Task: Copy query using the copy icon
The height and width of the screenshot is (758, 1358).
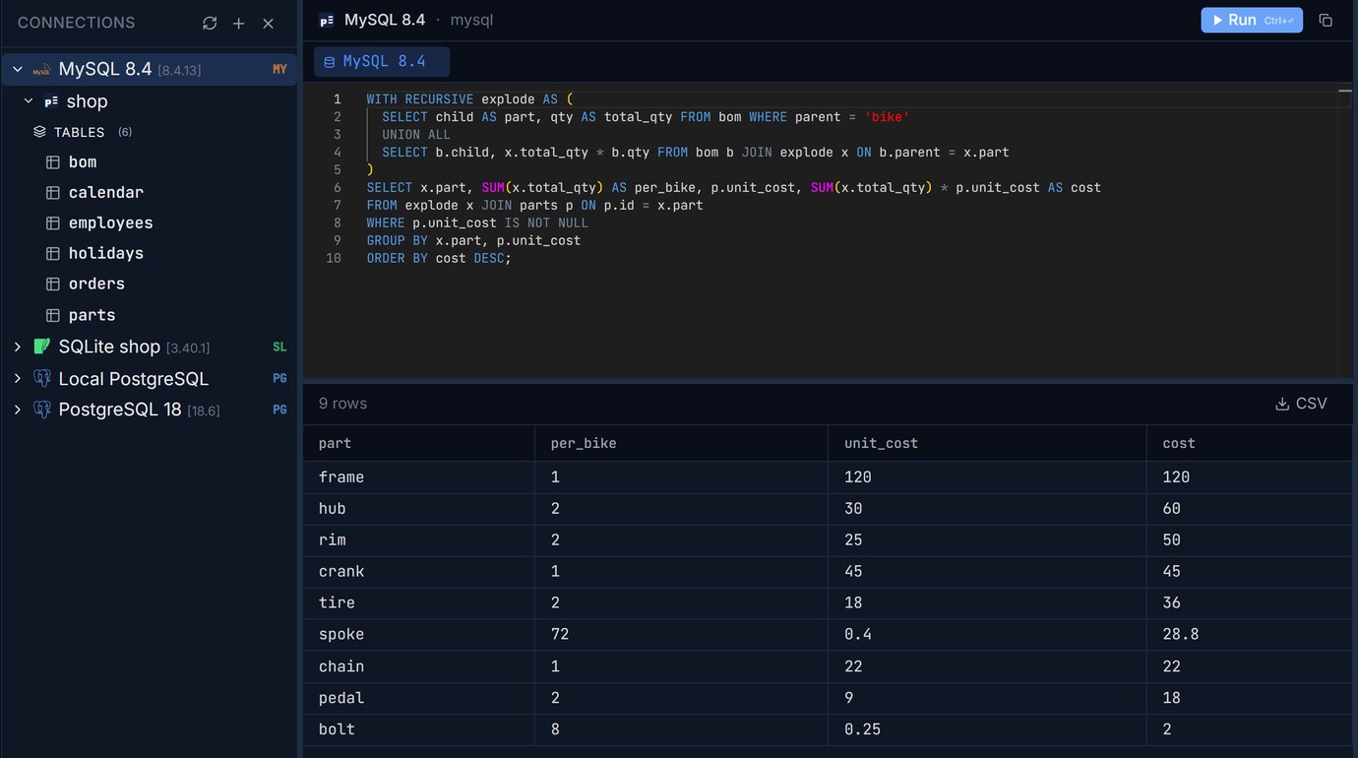Action: pyautogui.click(x=1326, y=20)
